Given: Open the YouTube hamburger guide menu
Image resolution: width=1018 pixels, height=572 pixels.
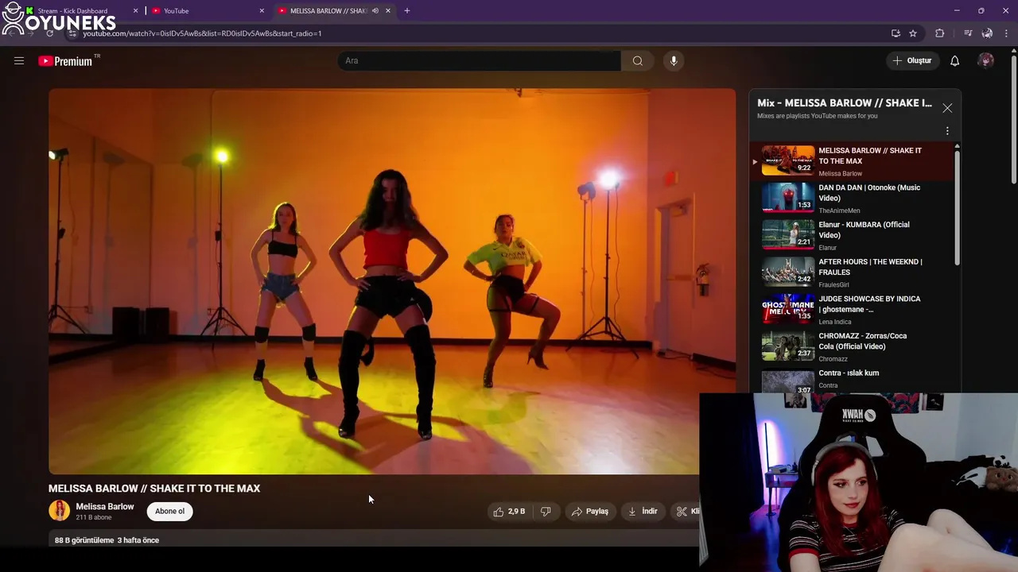Looking at the screenshot, I should click(19, 60).
